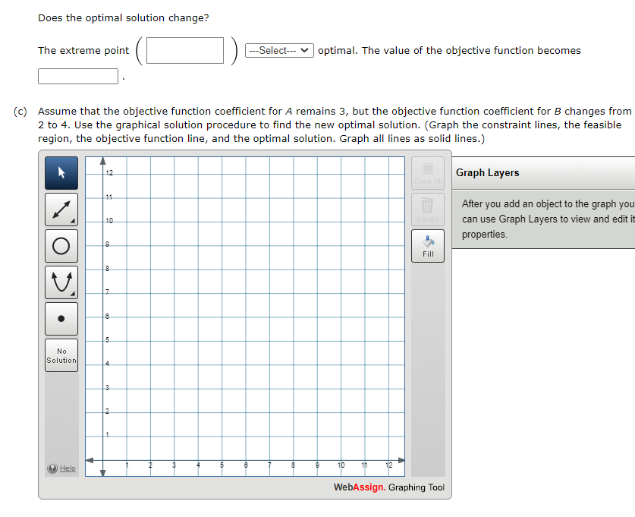Toggle the No Solution option

point(61,355)
